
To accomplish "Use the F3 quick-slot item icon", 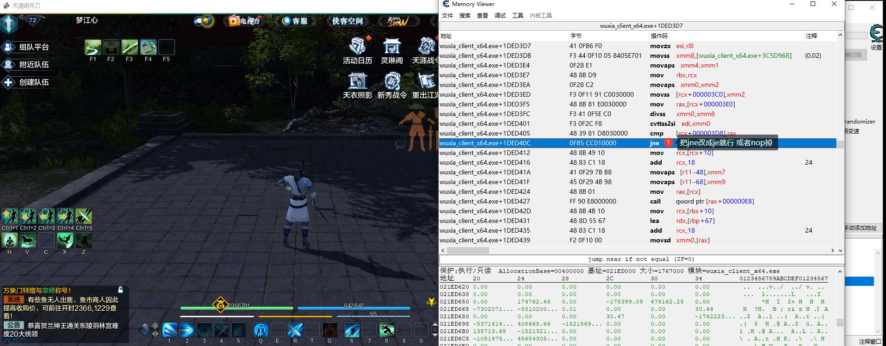I will [x=130, y=48].
